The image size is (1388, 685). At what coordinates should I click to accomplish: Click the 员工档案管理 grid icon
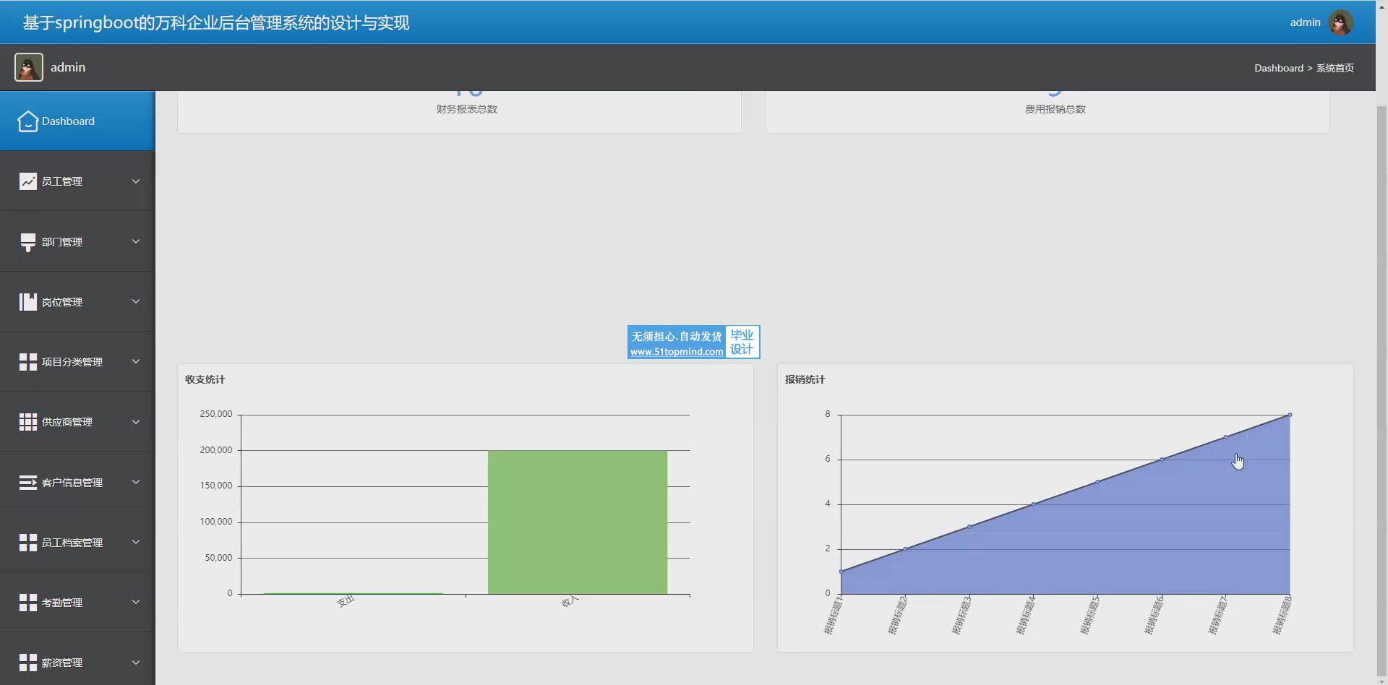[27, 543]
